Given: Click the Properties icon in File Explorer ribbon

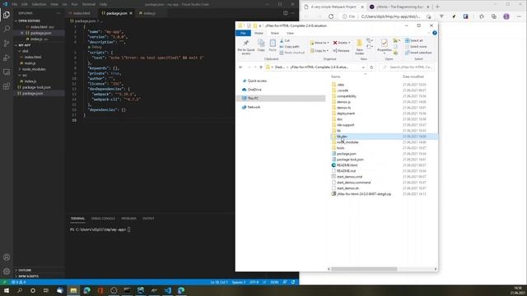Looking at the screenshot, I should coord(385,46).
